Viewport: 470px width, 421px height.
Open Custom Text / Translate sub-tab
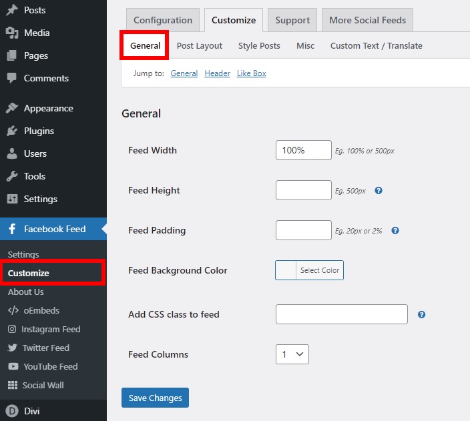[376, 45]
